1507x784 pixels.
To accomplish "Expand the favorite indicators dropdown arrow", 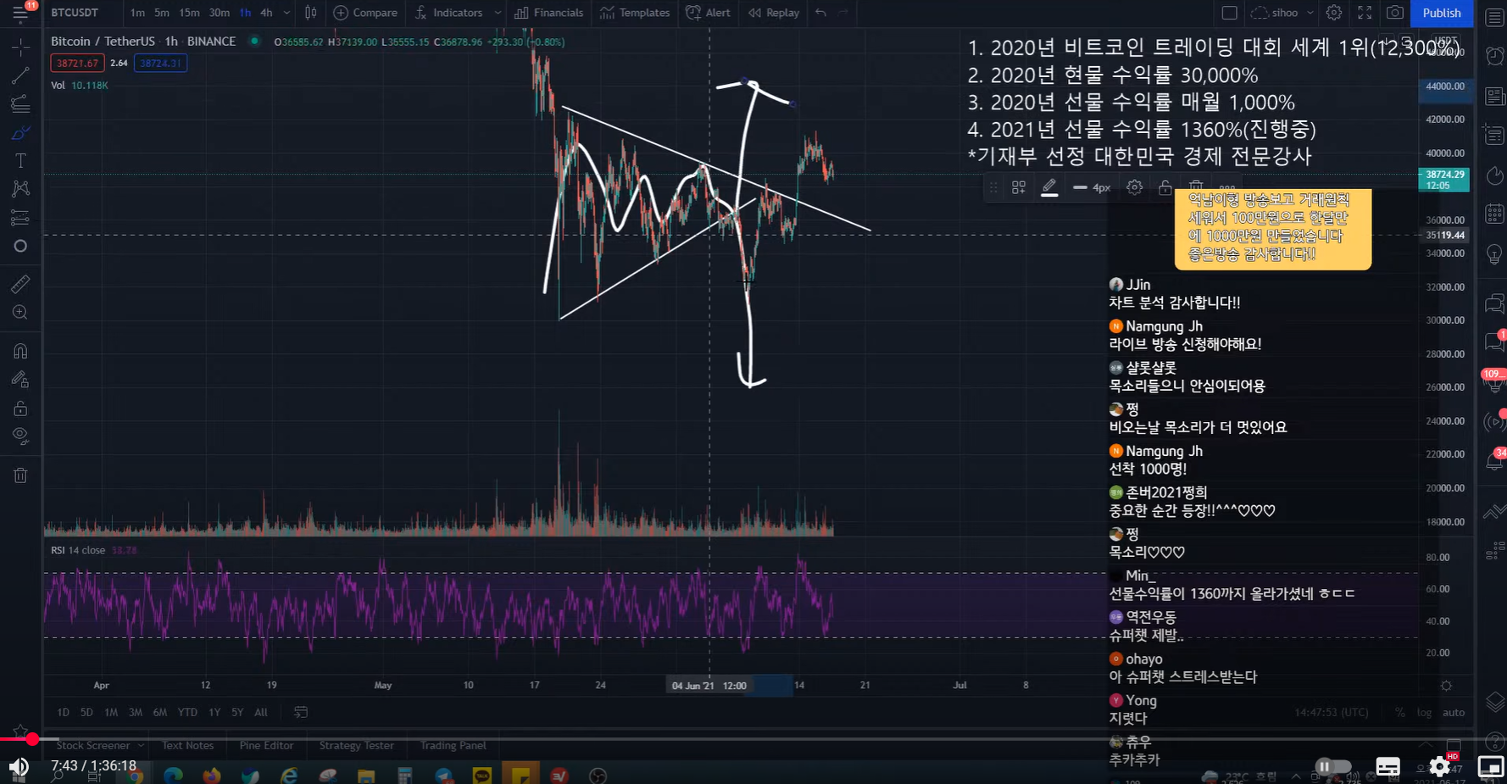I will pos(498,13).
